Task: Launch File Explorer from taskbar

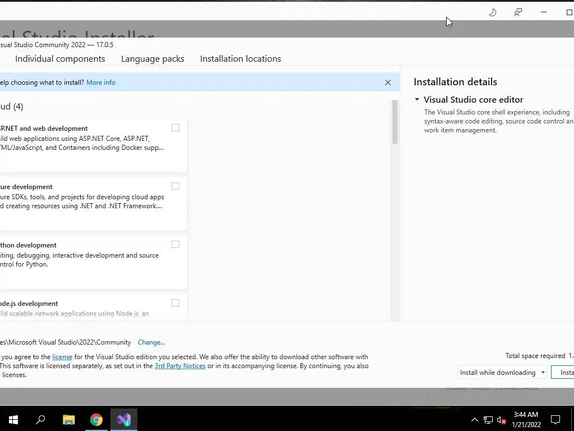Action: click(68, 420)
